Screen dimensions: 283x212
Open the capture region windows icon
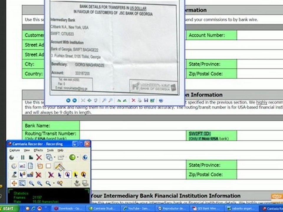[49, 157]
